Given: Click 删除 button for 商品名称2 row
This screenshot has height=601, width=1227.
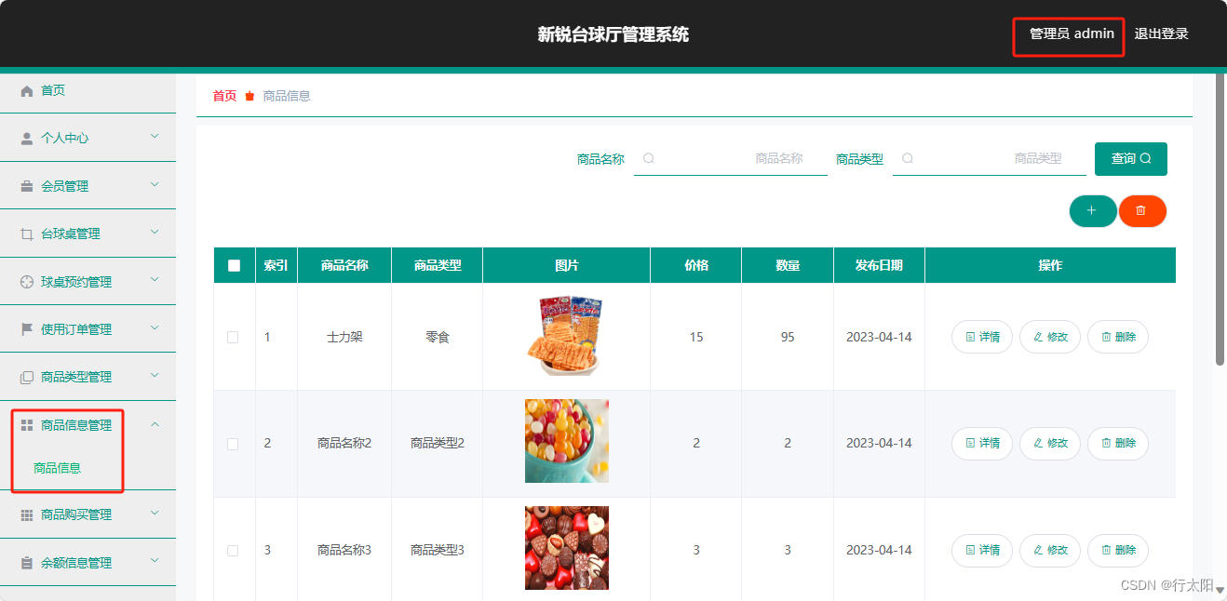Looking at the screenshot, I should pos(1118,444).
